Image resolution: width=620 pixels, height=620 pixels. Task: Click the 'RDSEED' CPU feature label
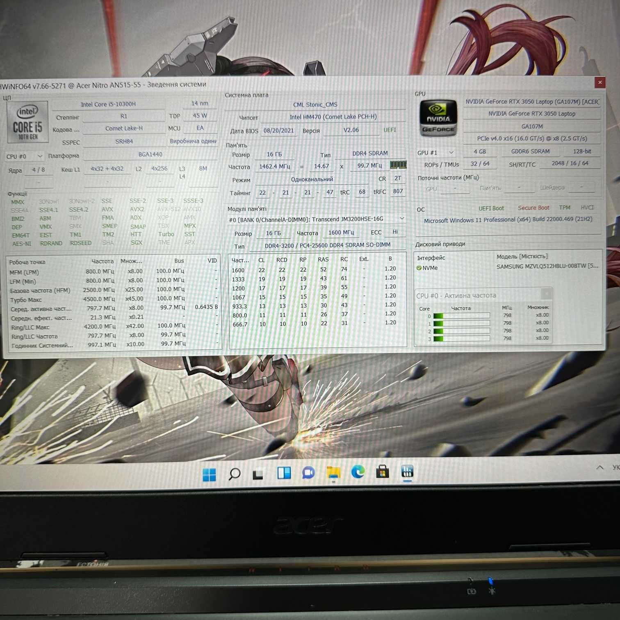(81, 243)
